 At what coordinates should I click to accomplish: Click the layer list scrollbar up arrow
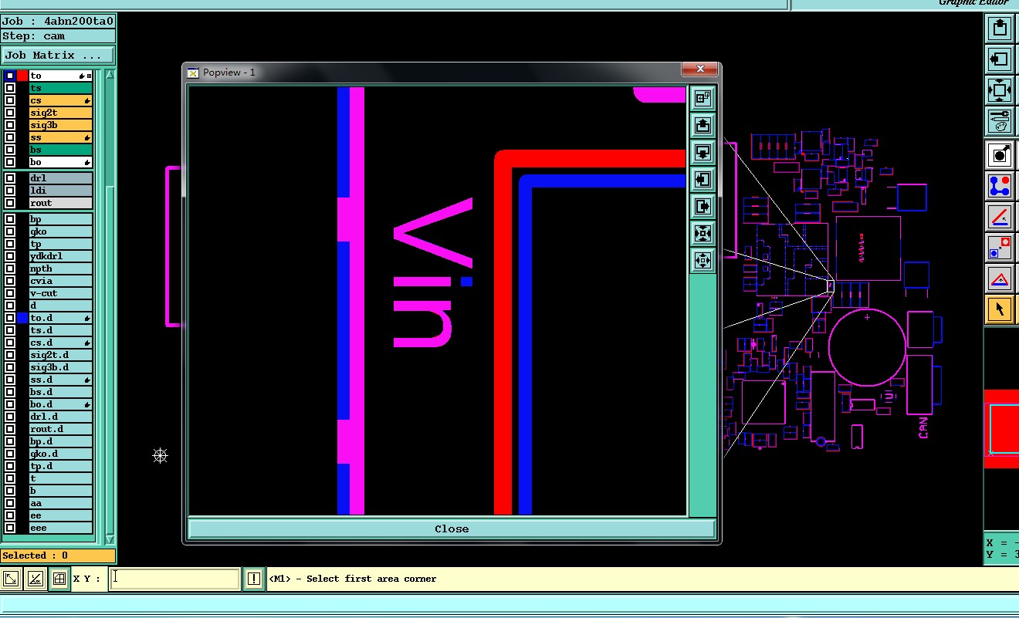(x=110, y=75)
